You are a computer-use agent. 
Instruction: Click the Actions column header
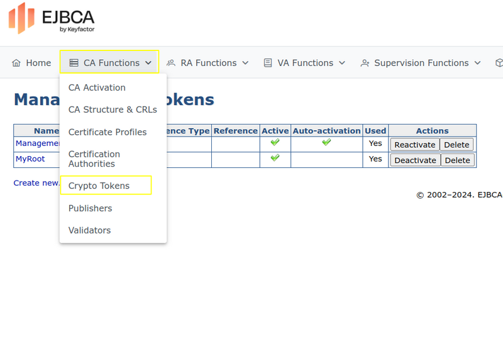432,131
